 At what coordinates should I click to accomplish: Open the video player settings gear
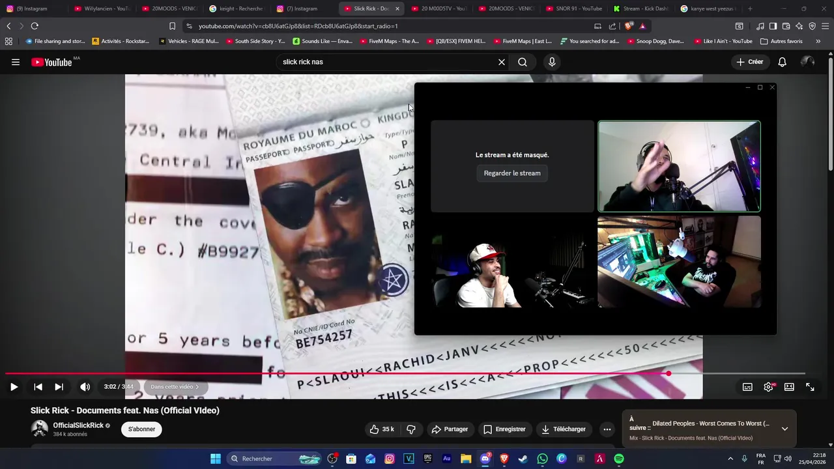click(x=769, y=387)
